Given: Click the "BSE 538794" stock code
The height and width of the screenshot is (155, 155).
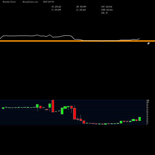Looking at the screenshot, I should [x=49, y=2].
